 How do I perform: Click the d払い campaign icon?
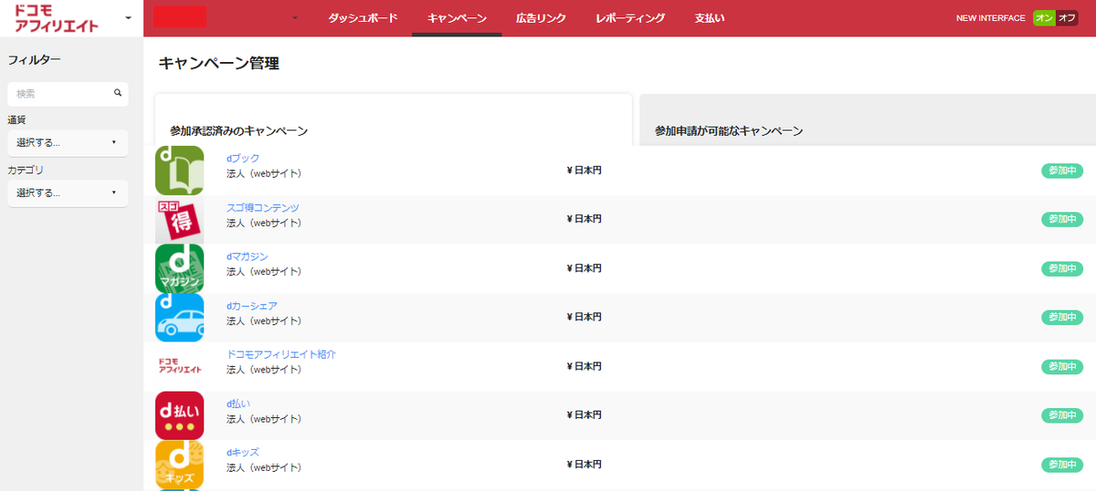pyautogui.click(x=179, y=415)
